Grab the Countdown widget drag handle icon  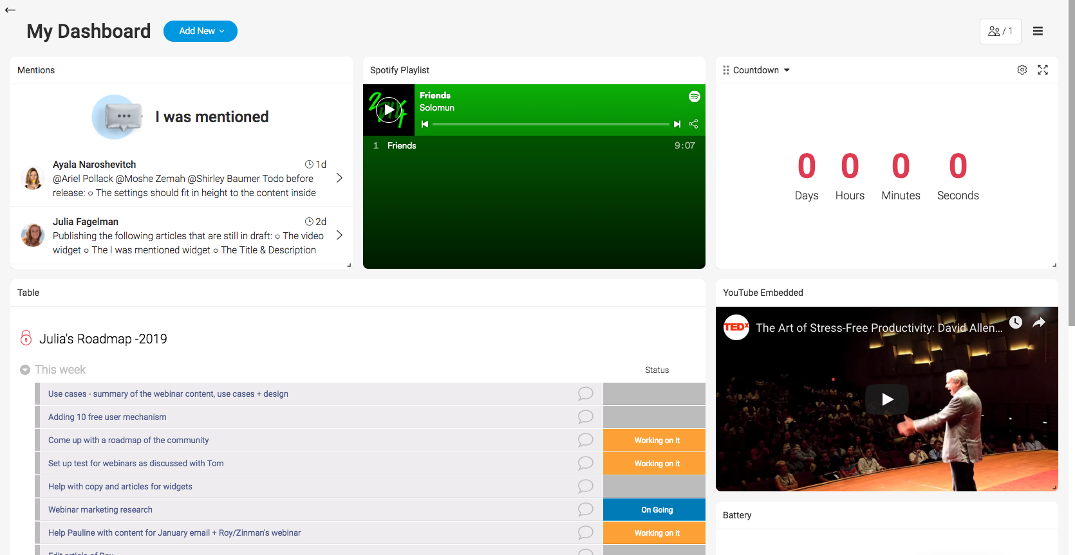click(726, 70)
